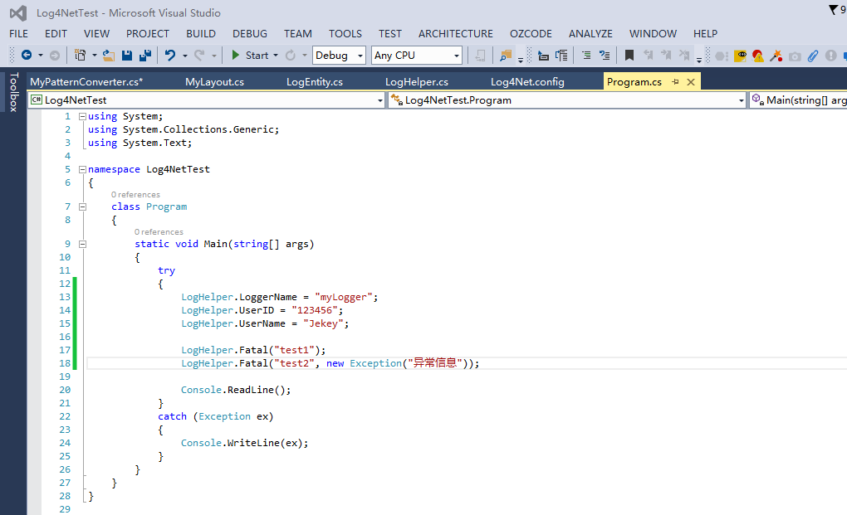The image size is (847, 515).
Task: Click the Save All icon
Action: click(x=145, y=55)
